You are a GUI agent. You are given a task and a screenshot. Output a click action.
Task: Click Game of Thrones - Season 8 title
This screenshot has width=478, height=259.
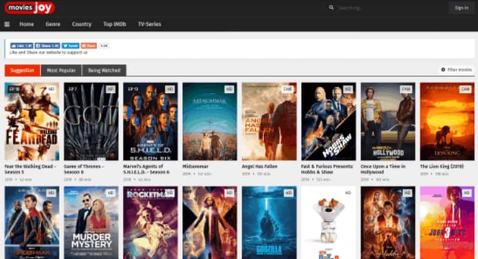(84, 169)
